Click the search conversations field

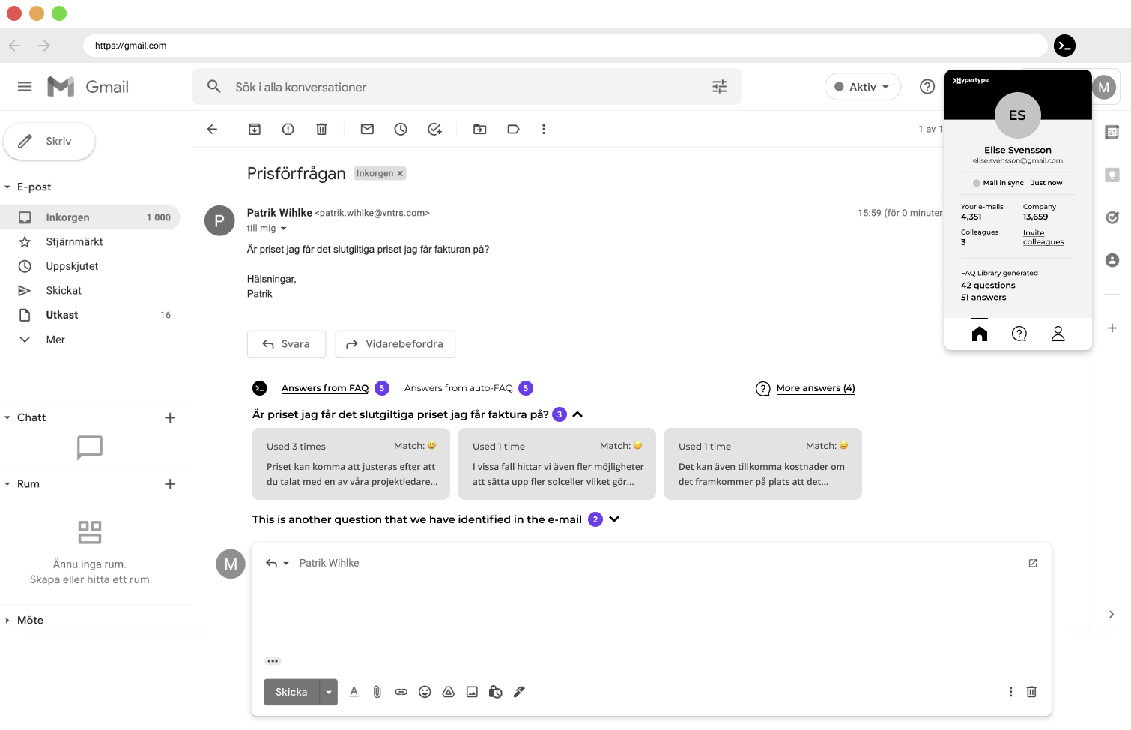point(464,87)
